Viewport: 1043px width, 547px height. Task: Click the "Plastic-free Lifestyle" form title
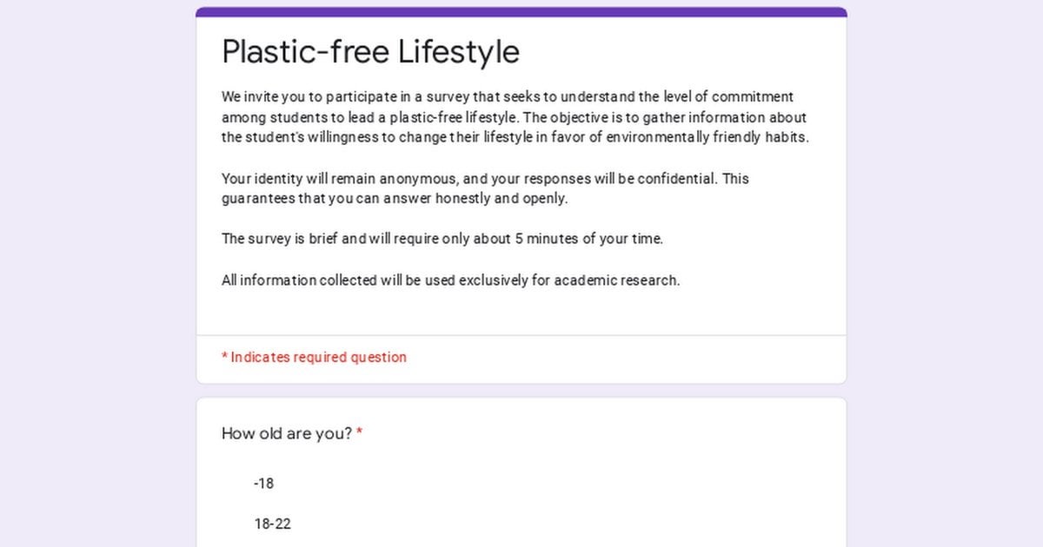pos(370,52)
